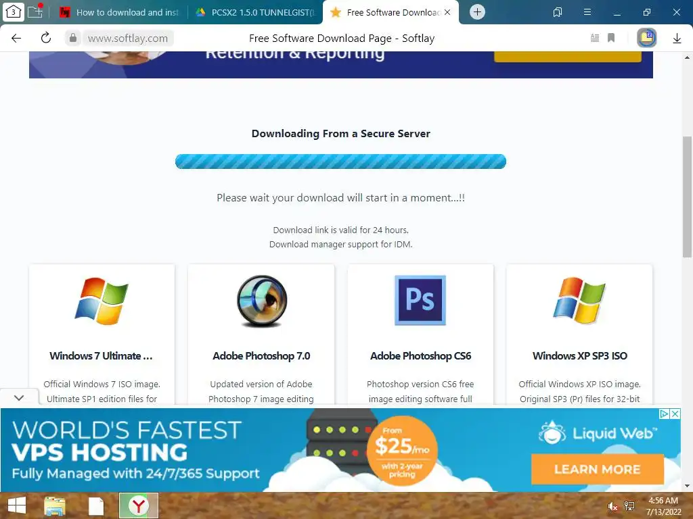The image size is (693, 519).
Task: Click the scrollbar down arrow
Action: (687, 487)
